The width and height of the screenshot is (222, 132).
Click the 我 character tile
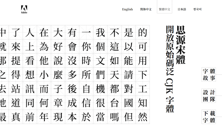click(100, 33)
